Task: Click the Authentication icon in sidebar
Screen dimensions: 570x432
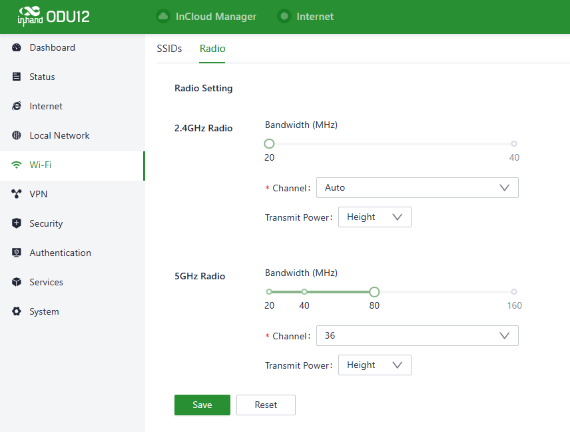Action: pos(17,253)
